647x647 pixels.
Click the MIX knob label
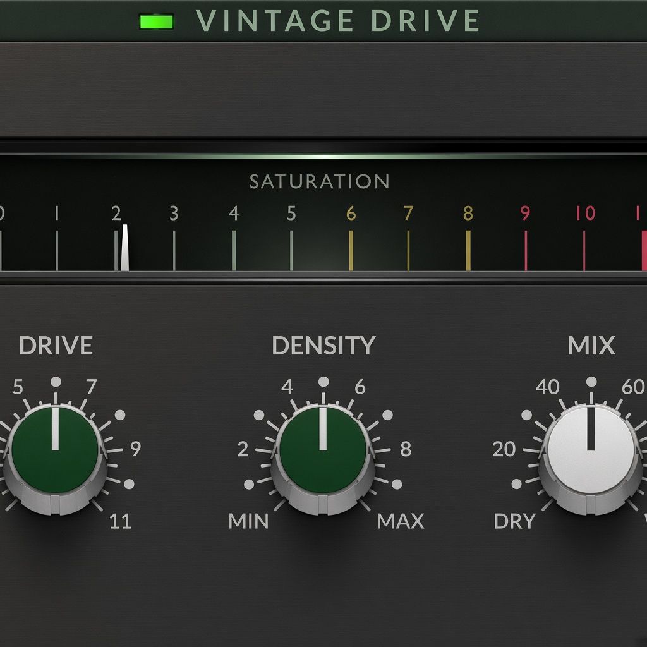click(591, 346)
